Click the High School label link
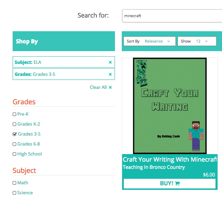Image resolution: width=222 pixels, height=197 pixels. 30,154
